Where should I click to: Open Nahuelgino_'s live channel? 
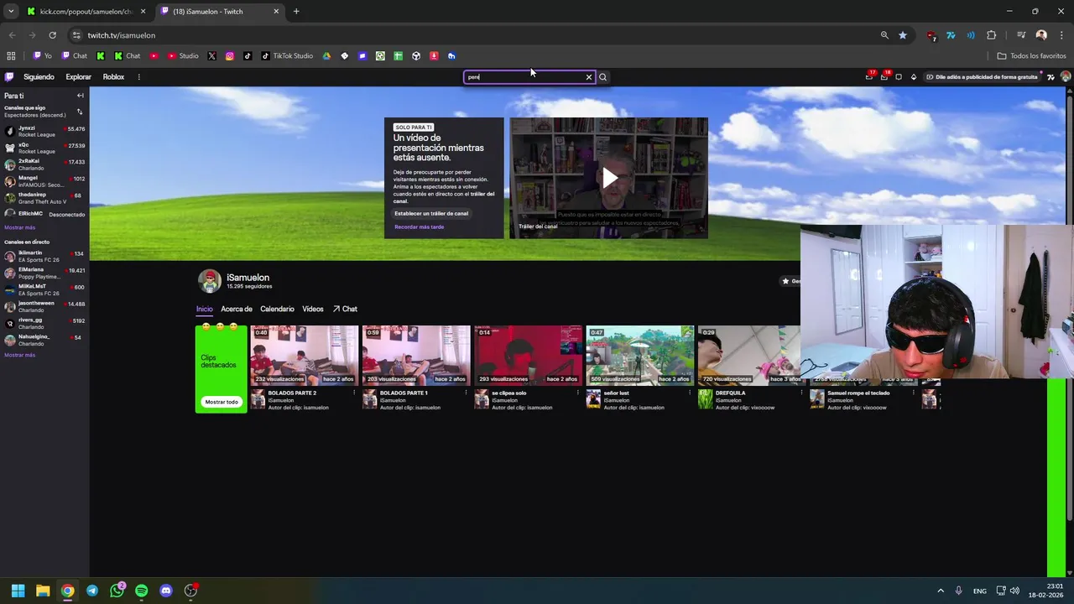(x=44, y=340)
